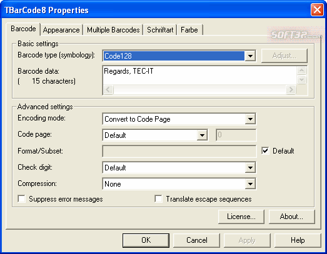Click the Cancel button

click(197, 240)
